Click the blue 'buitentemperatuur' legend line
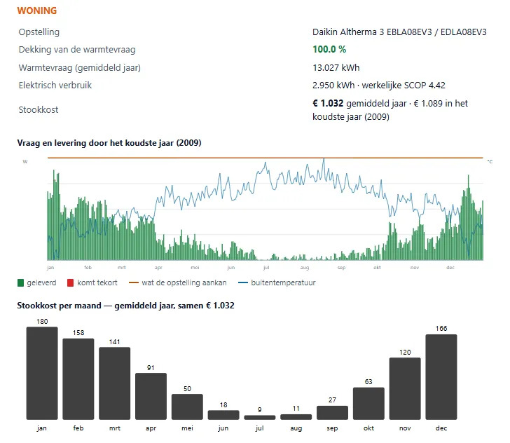 pyautogui.click(x=243, y=282)
